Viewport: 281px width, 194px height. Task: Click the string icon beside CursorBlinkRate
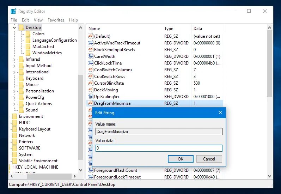click(x=91, y=83)
